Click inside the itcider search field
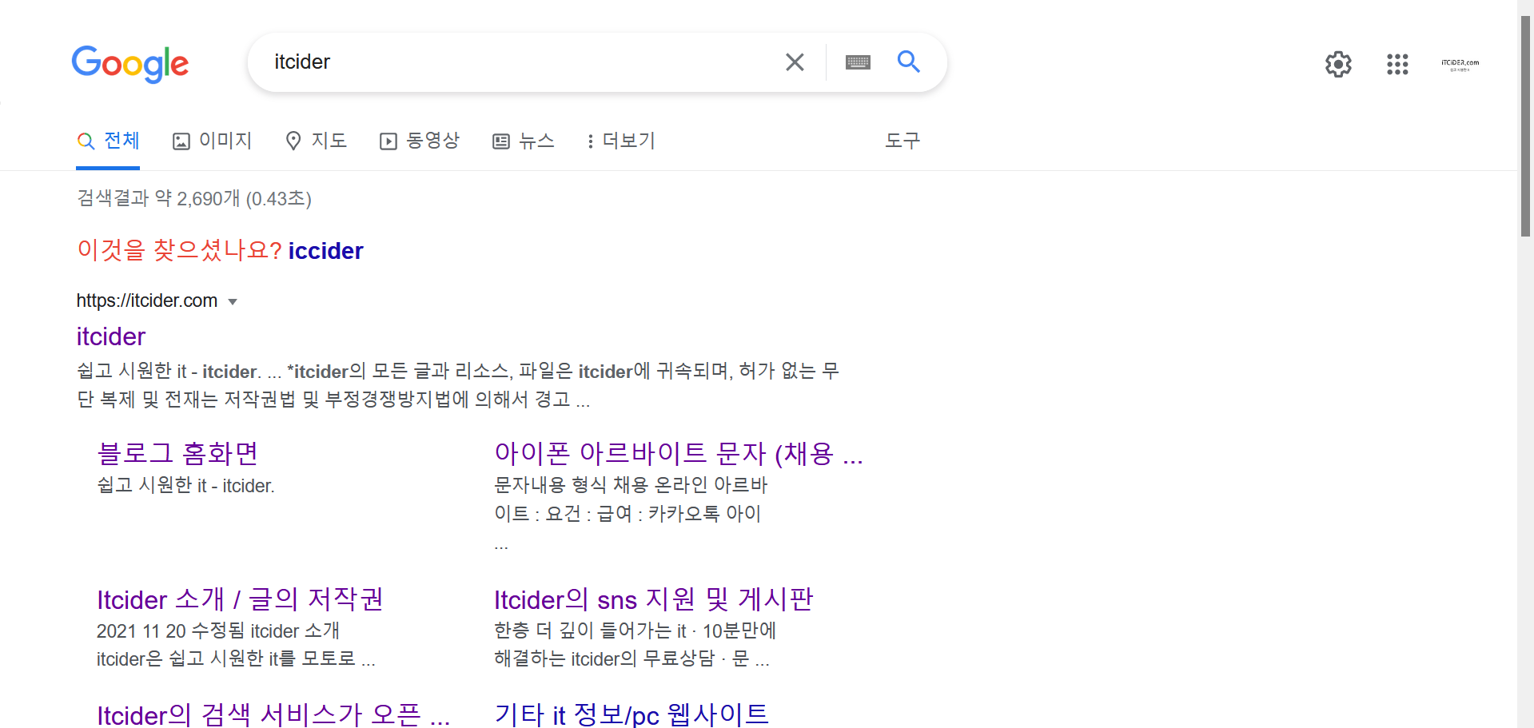1534x728 pixels. point(520,62)
